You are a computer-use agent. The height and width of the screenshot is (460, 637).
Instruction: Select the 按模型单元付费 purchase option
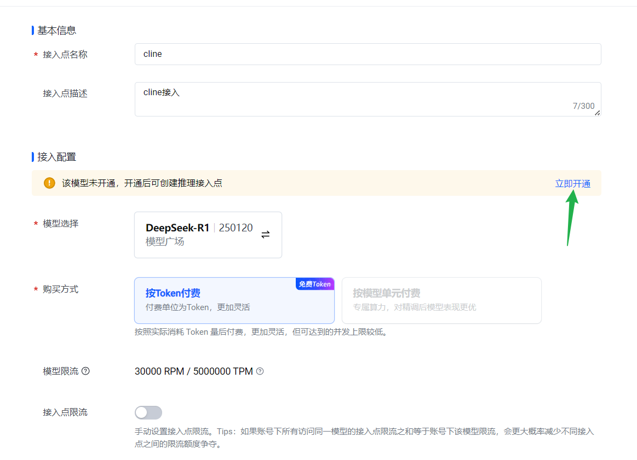pos(441,300)
